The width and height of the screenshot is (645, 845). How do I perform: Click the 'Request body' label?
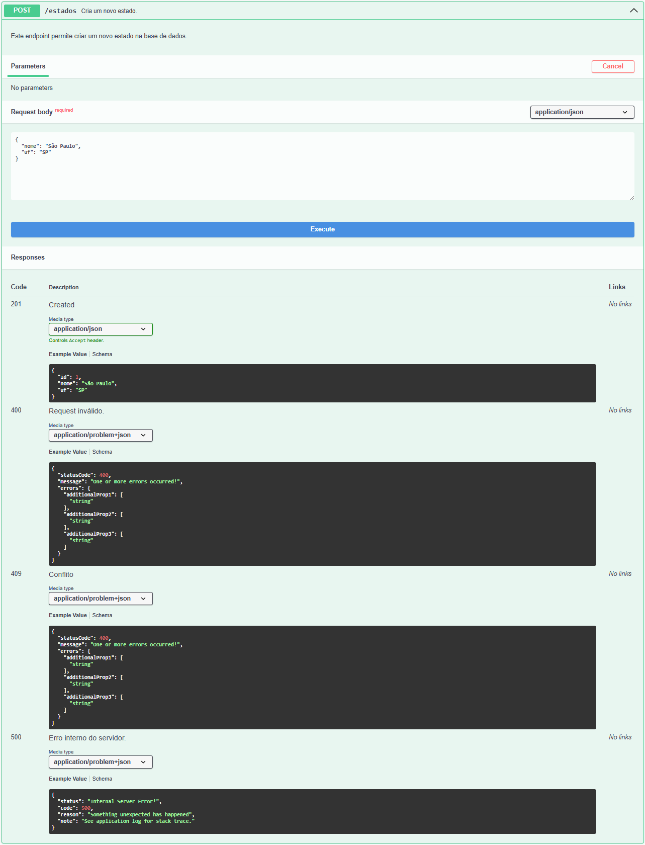(32, 112)
